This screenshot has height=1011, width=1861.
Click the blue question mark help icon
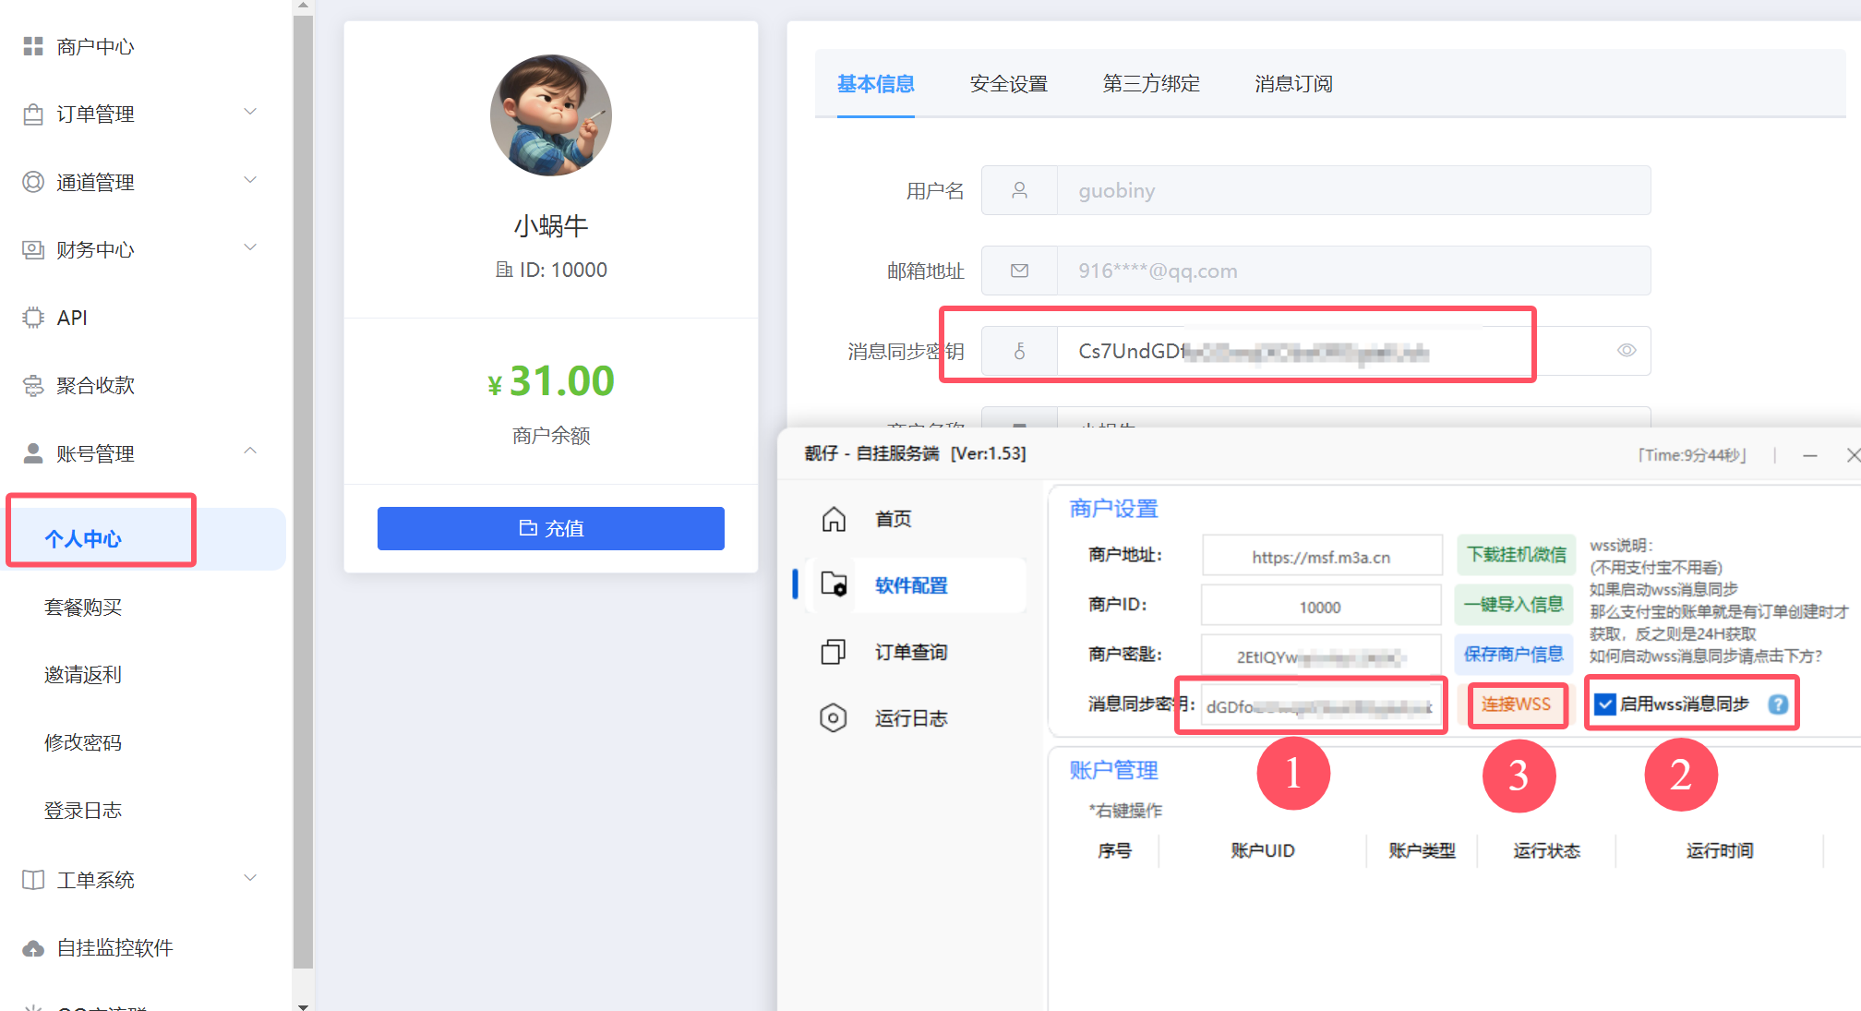[1778, 704]
